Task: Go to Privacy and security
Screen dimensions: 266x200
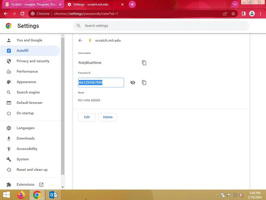Action: (x=30, y=61)
